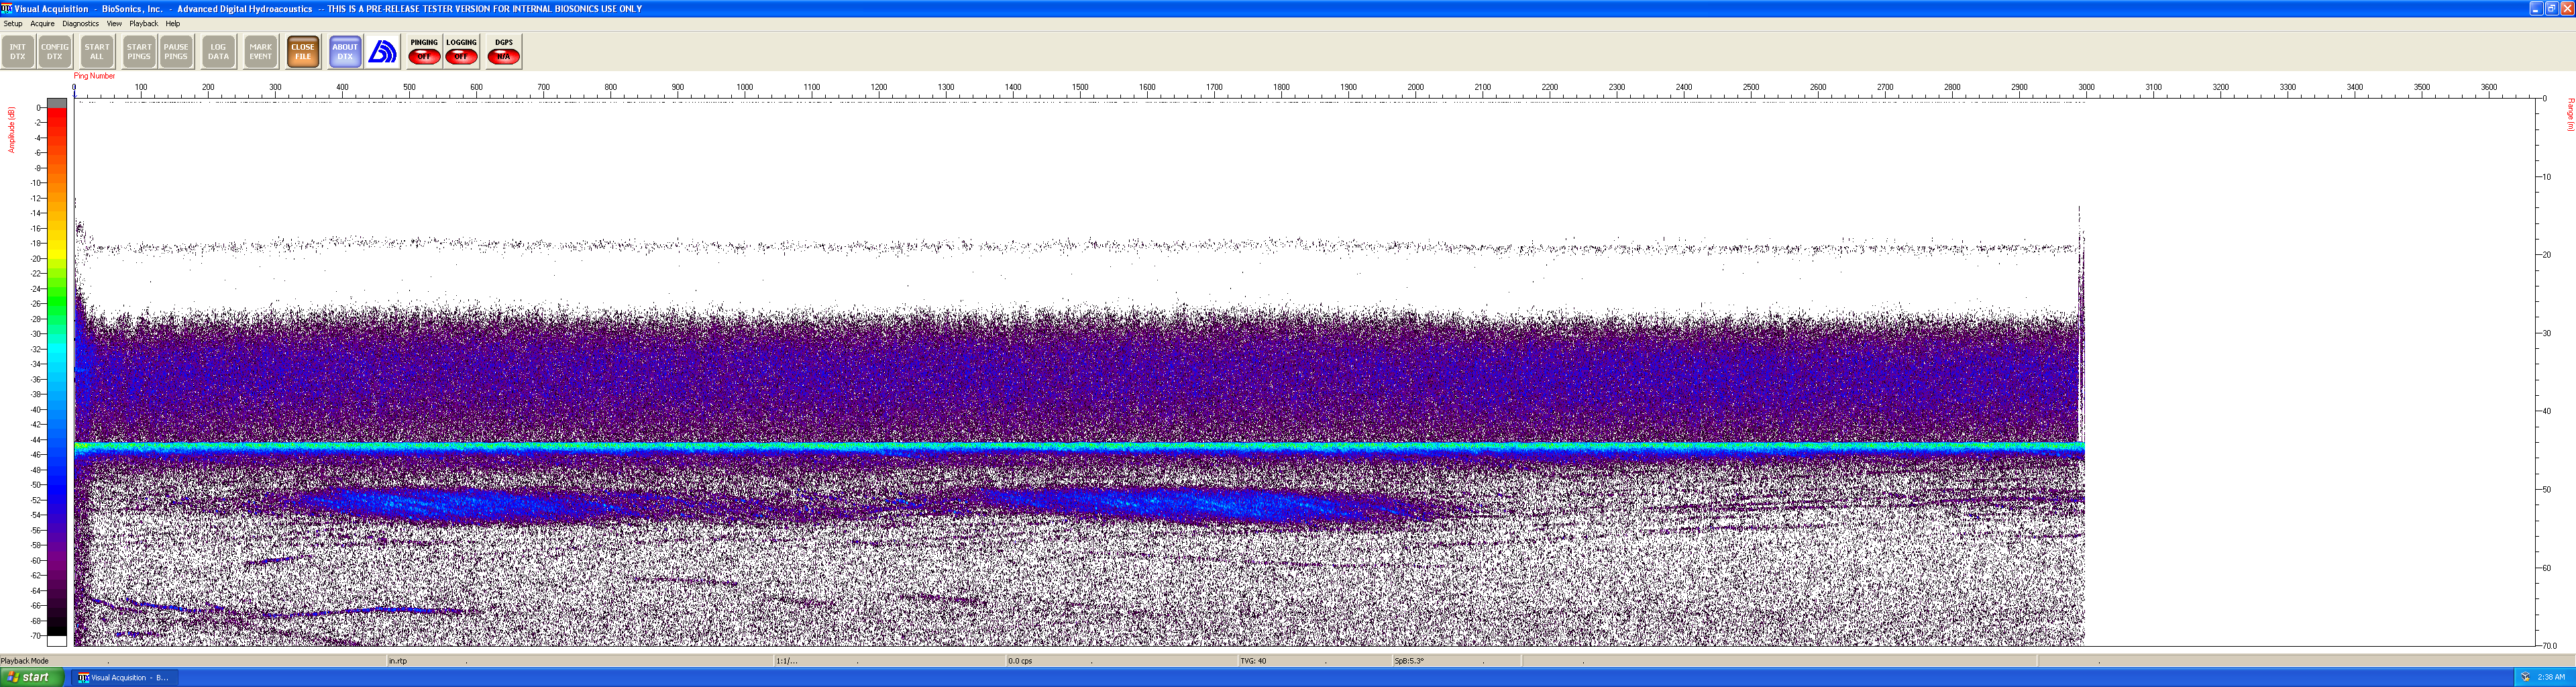Click the START PINGS button
Viewport: 2576px width, 687px height.
pos(139,52)
